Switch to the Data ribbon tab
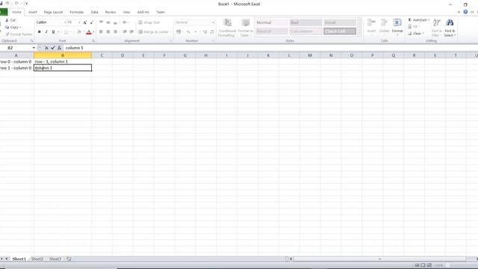 point(95,12)
